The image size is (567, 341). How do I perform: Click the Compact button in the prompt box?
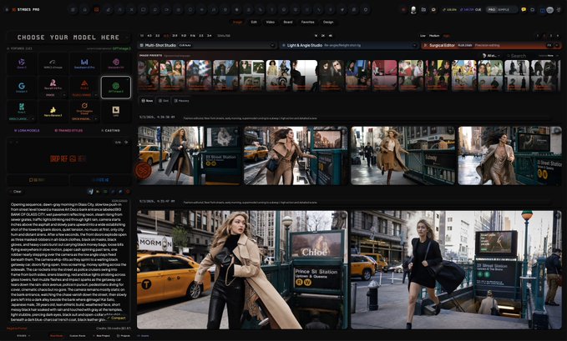(x=116, y=318)
